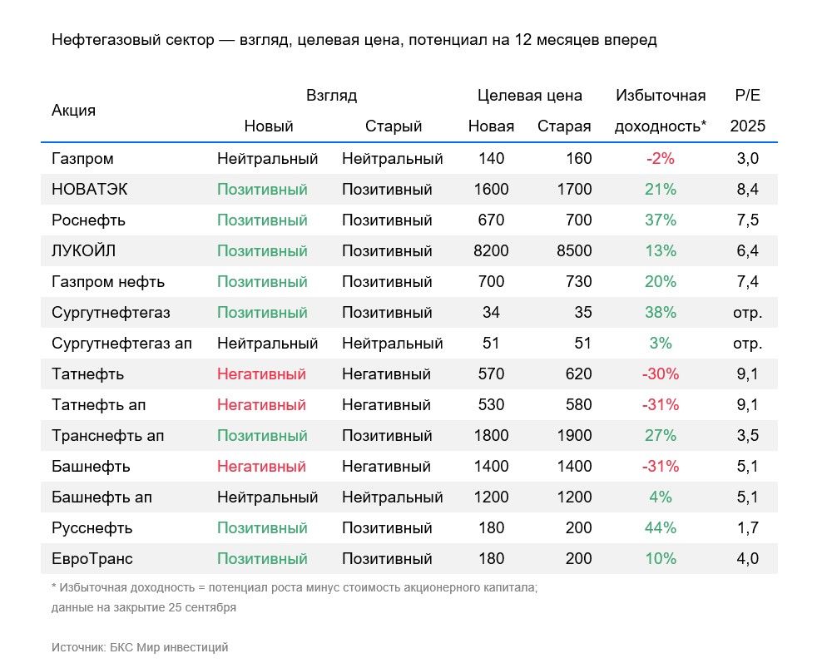
Task: Select the 44% value for Русснефть
Action: coord(660,528)
